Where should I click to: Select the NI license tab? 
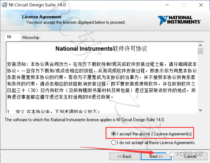[x=12, y=37]
